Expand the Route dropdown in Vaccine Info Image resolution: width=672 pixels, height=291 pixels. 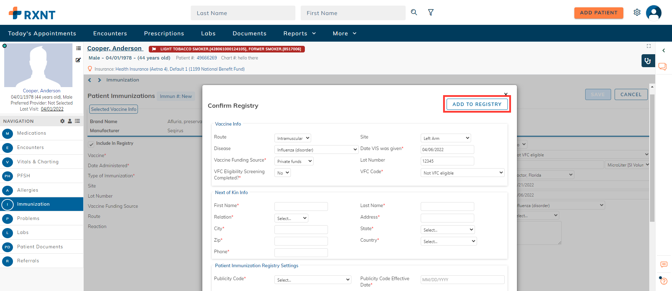tap(293, 138)
